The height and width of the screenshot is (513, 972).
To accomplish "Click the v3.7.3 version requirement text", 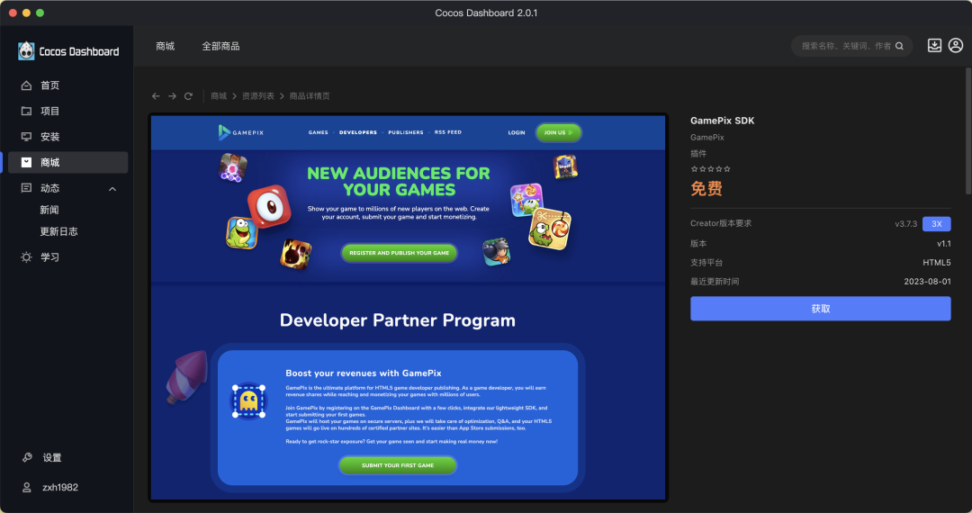I will click(905, 224).
